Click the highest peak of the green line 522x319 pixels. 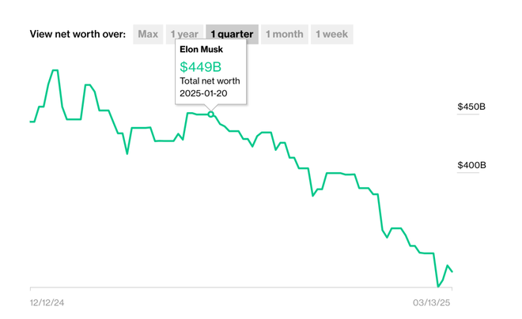click(55, 70)
